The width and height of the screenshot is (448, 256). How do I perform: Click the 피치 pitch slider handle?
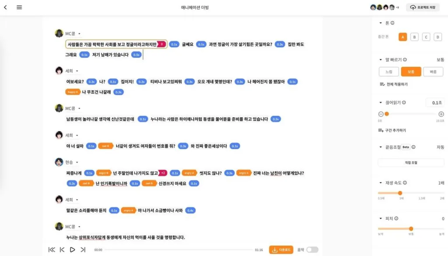tap(411, 228)
